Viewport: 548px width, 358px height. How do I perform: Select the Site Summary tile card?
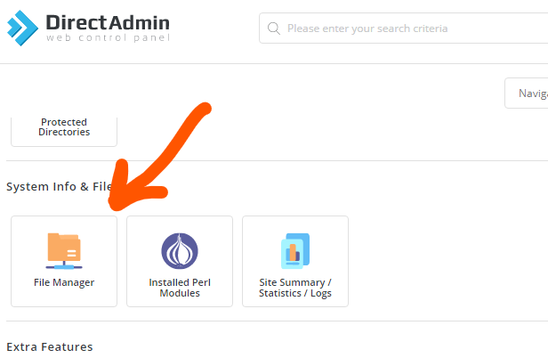[295, 261]
